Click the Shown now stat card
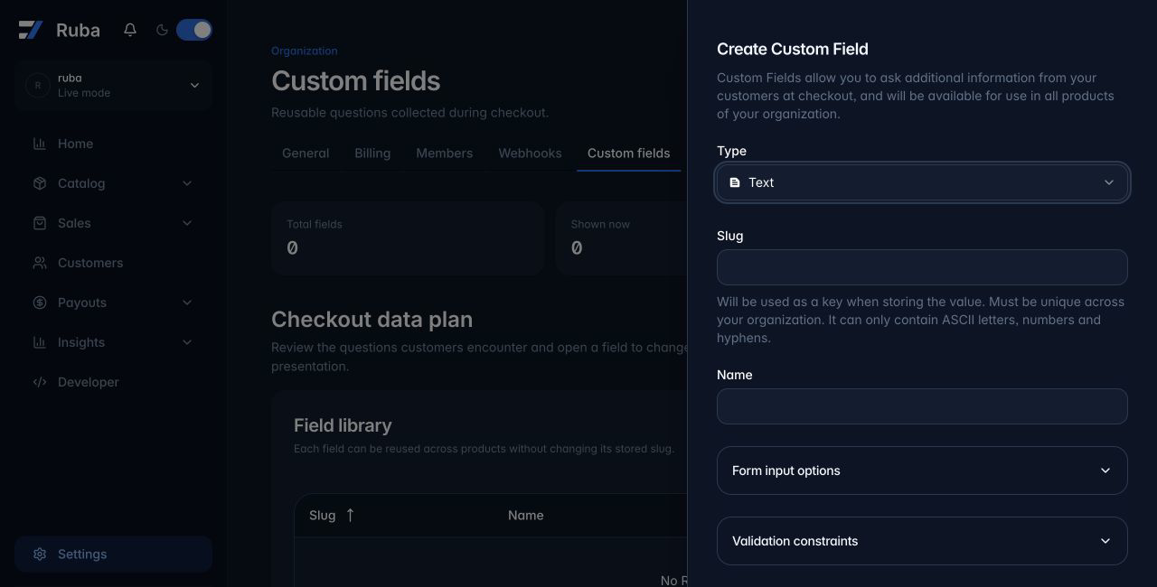1157x587 pixels. (x=622, y=238)
